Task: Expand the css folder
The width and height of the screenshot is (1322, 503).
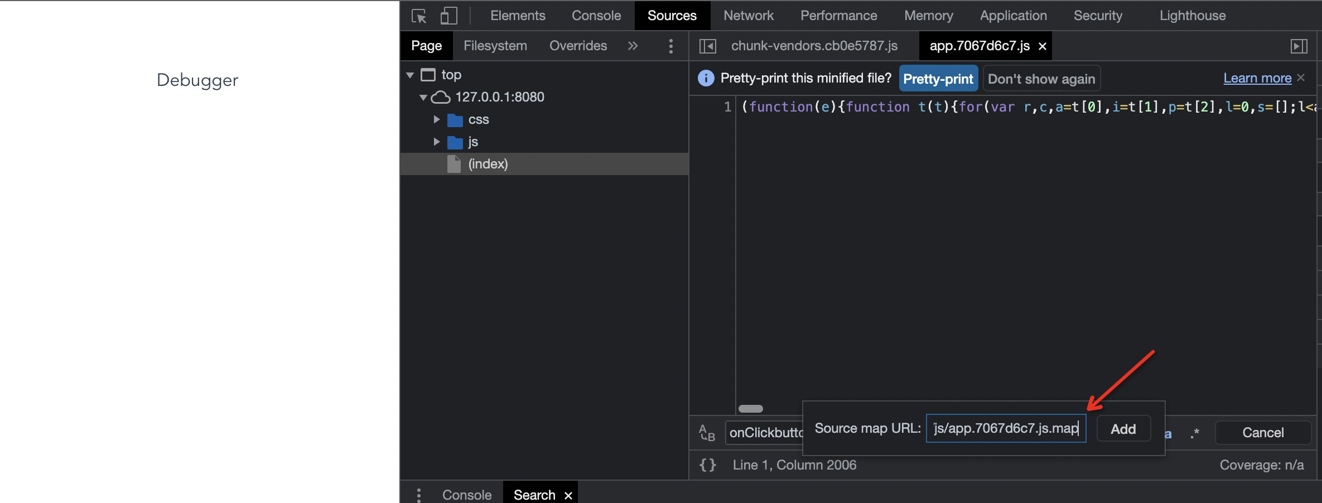Action: click(437, 119)
